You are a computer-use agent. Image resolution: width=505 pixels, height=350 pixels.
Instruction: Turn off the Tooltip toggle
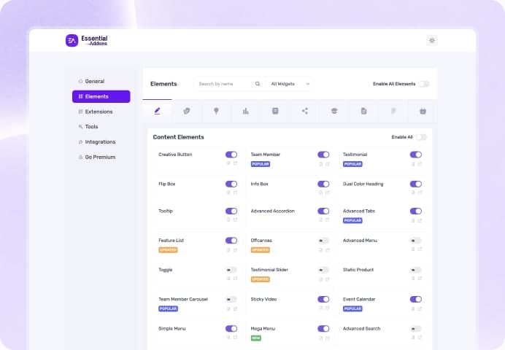[231, 211]
